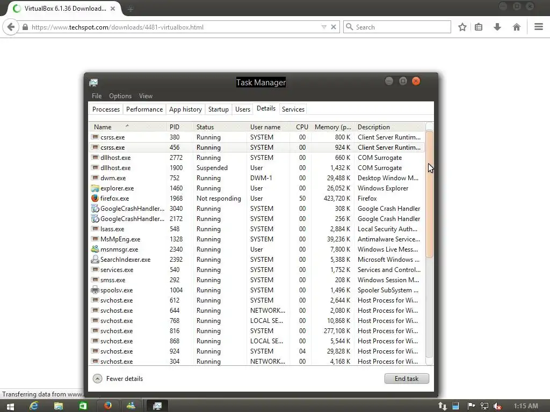Click the 'Not responding' status cell
The width and height of the screenshot is (550, 412).
point(219,198)
